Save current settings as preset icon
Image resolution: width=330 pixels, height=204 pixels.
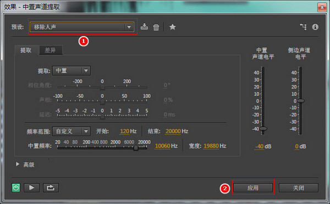click(x=144, y=27)
